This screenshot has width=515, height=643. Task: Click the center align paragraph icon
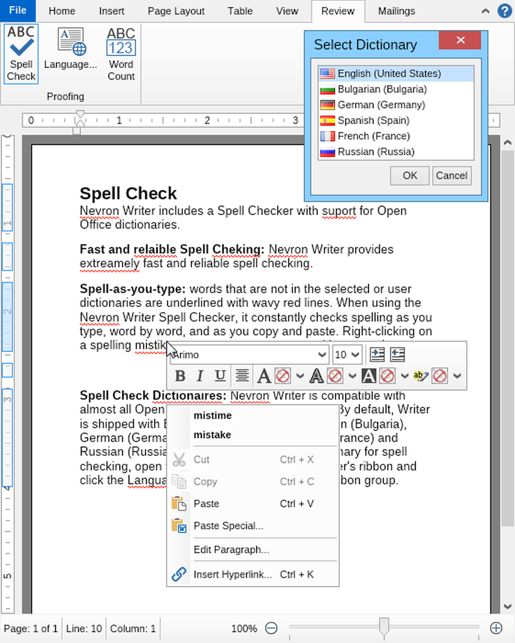click(242, 375)
